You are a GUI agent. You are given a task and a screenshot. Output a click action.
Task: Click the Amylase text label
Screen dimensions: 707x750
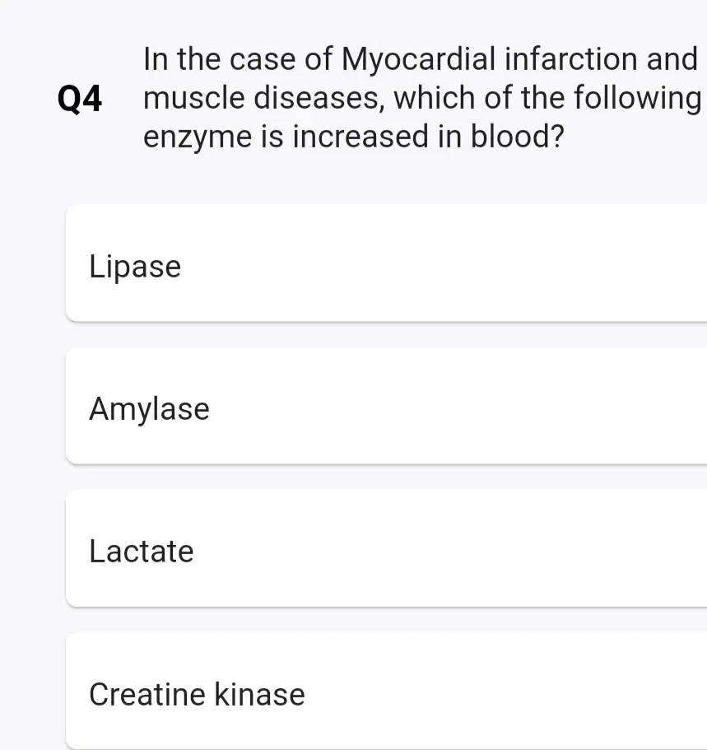(149, 409)
